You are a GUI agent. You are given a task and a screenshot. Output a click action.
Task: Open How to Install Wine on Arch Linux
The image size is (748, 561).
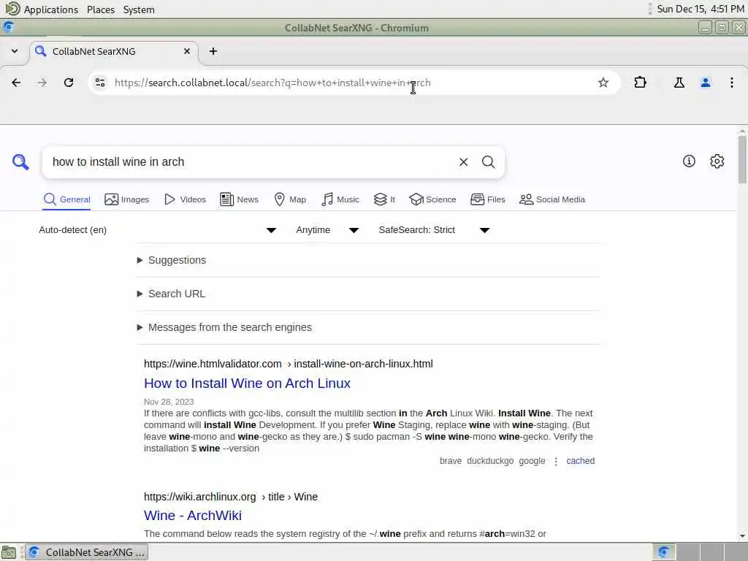click(x=247, y=383)
